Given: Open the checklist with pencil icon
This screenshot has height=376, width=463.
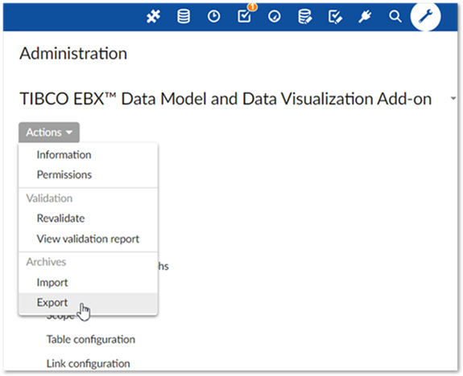Looking at the screenshot, I should 335,17.
